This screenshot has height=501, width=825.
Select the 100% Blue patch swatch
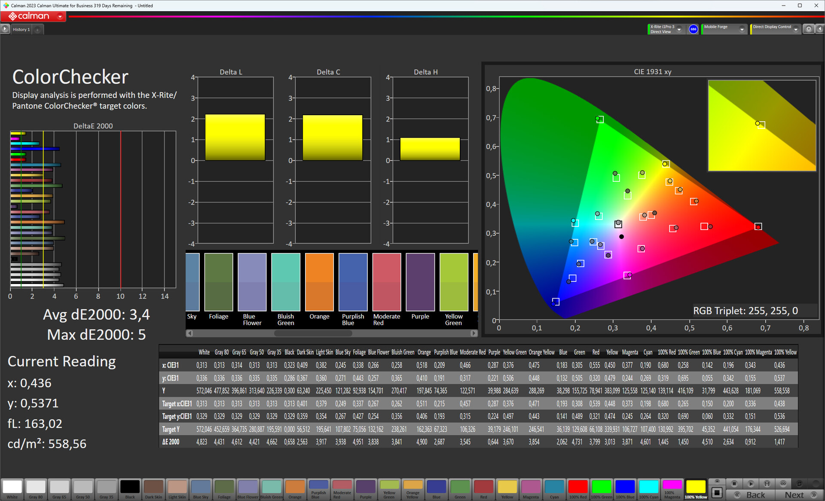[625, 489]
